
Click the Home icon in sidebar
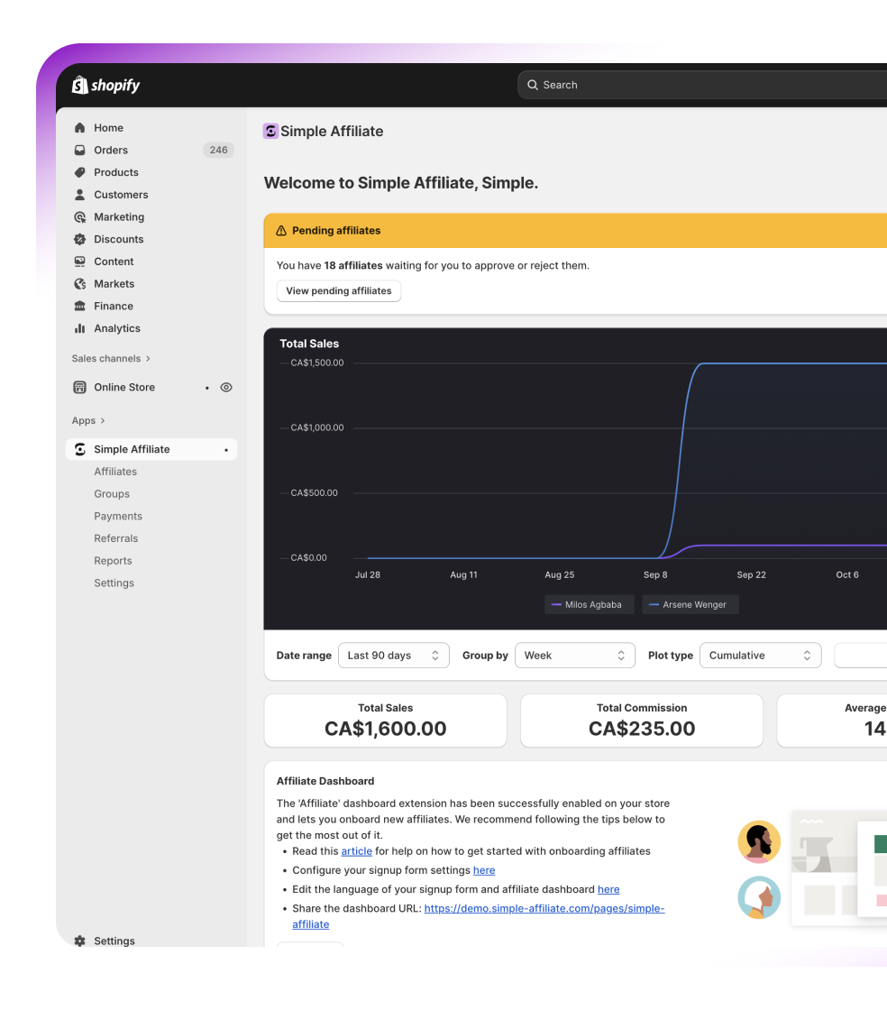(x=80, y=128)
